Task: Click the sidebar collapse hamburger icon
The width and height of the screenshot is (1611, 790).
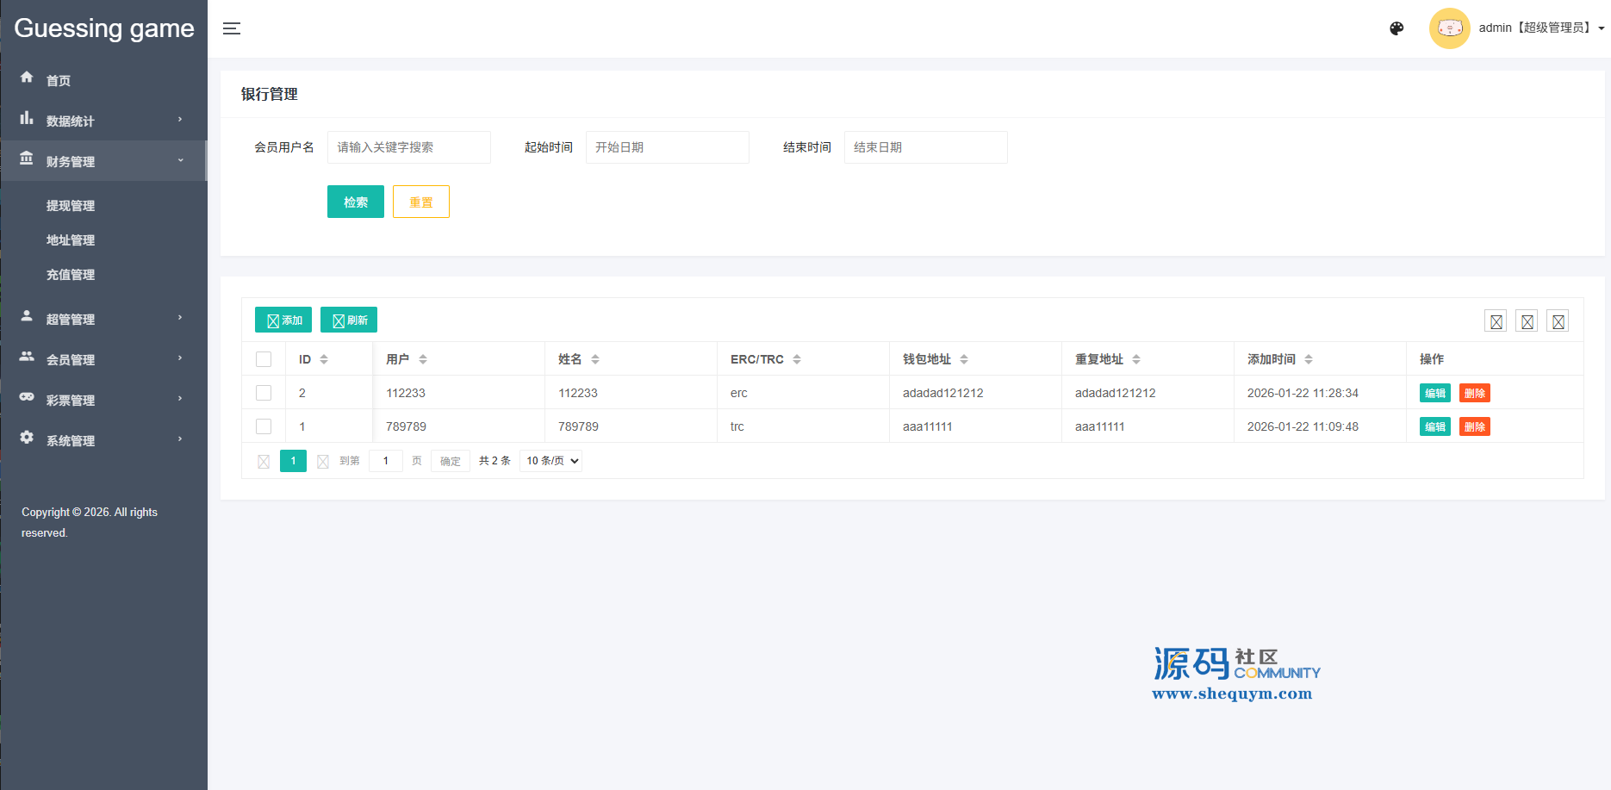Action: point(232,28)
